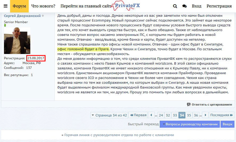Image resolution: width=236 pixels, height=142 pixels.
Task: Open the Что нового? menu item
Action: 43,6
